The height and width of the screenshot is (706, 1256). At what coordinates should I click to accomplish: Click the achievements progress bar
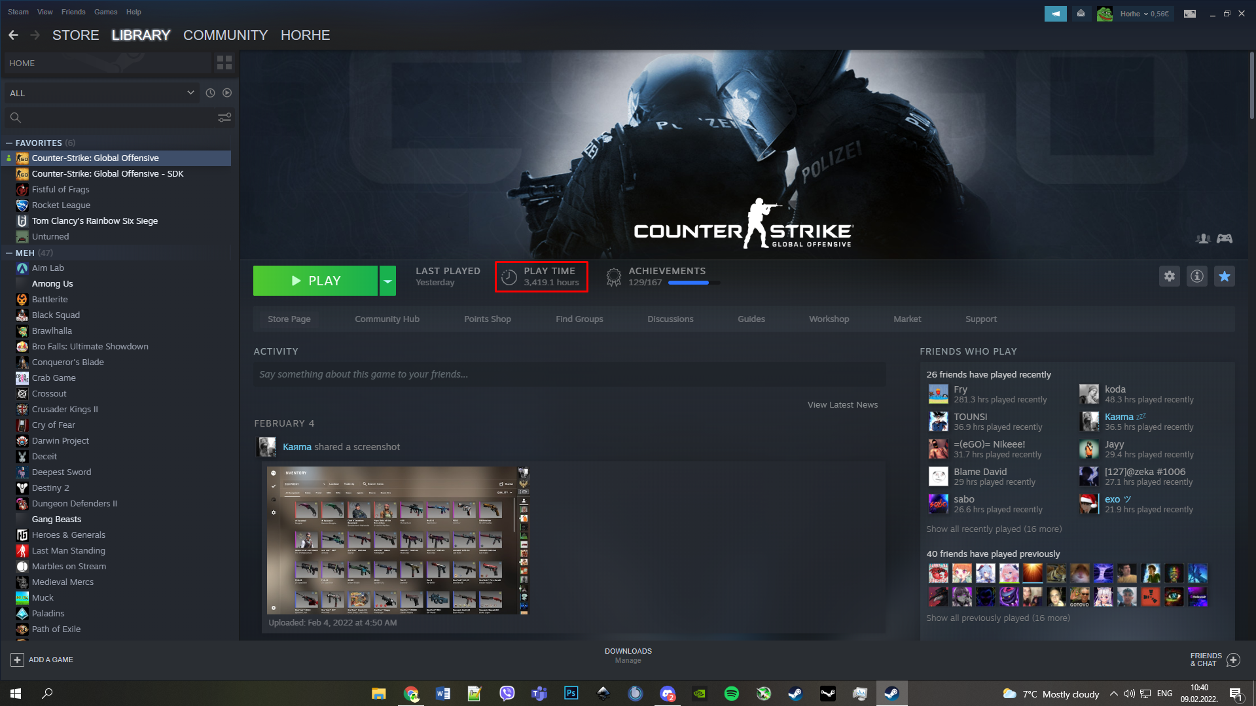click(x=694, y=283)
